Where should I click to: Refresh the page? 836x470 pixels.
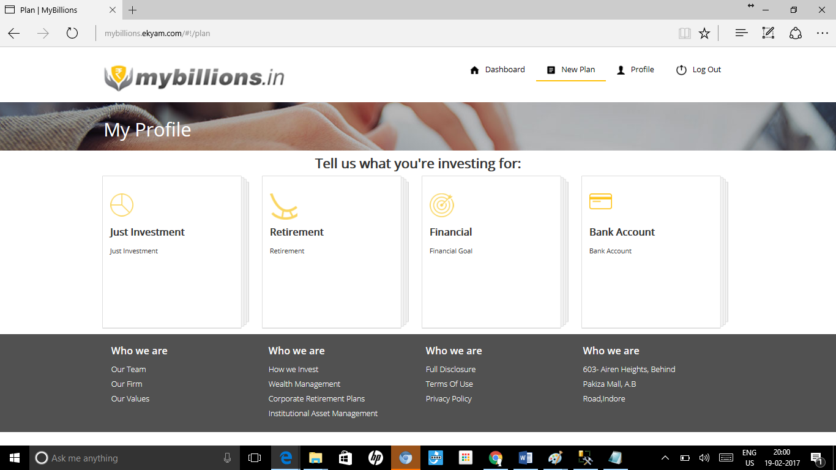click(x=72, y=34)
